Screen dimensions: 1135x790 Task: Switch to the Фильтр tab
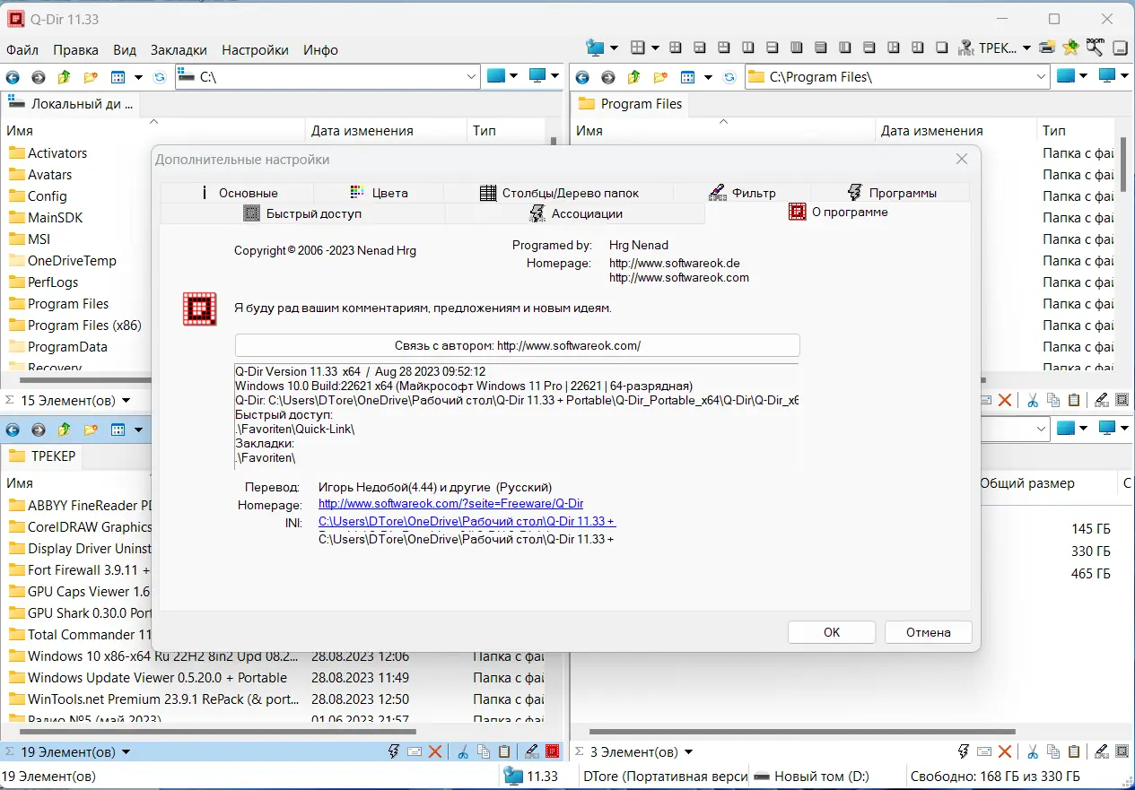pyautogui.click(x=741, y=193)
